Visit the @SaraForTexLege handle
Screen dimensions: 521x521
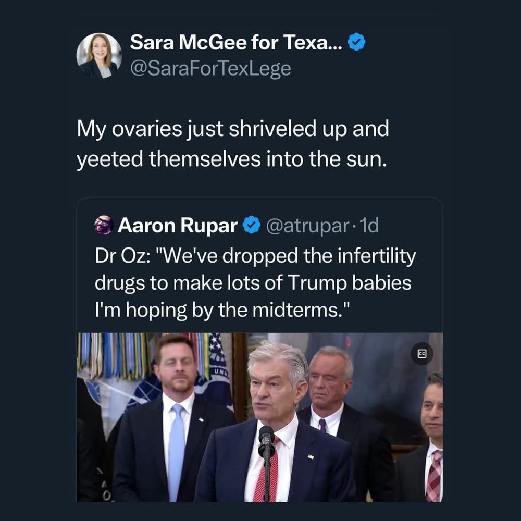[210, 68]
